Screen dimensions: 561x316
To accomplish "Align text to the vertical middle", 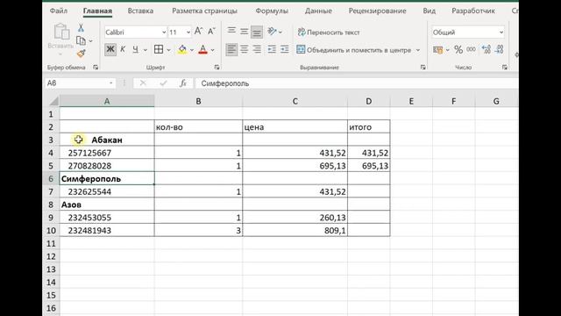I will pyautogui.click(x=244, y=32).
